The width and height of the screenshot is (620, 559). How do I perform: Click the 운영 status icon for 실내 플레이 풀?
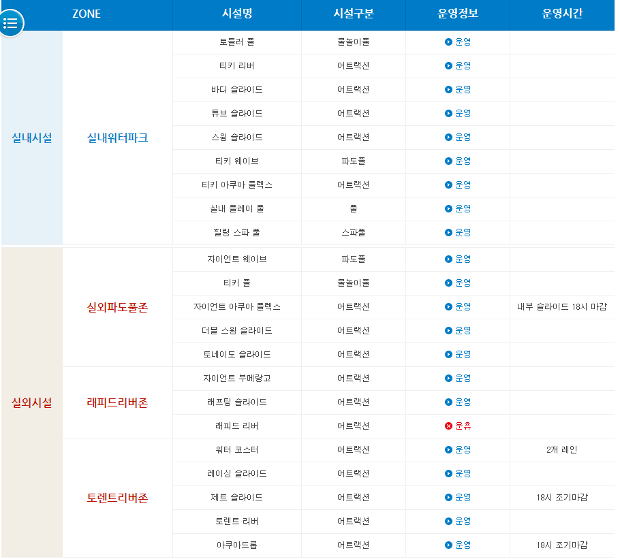[448, 208]
